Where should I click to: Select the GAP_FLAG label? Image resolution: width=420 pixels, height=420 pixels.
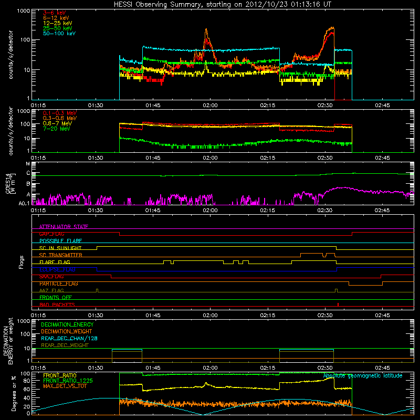(51, 234)
